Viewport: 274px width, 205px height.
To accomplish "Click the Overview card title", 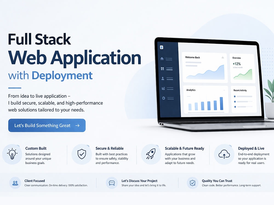I will tap(236, 58).
